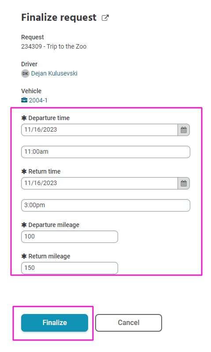The image size is (211, 352).
Task: Open the vehicle 2004-1 link
Action: click(x=38, y=100)
